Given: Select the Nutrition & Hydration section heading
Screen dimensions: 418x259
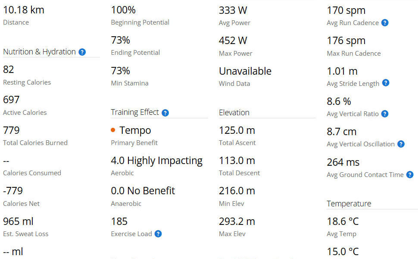Looking at the screenshot, I should (x=39, y=52).
